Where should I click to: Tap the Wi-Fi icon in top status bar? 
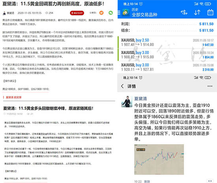tap(202, 4)
